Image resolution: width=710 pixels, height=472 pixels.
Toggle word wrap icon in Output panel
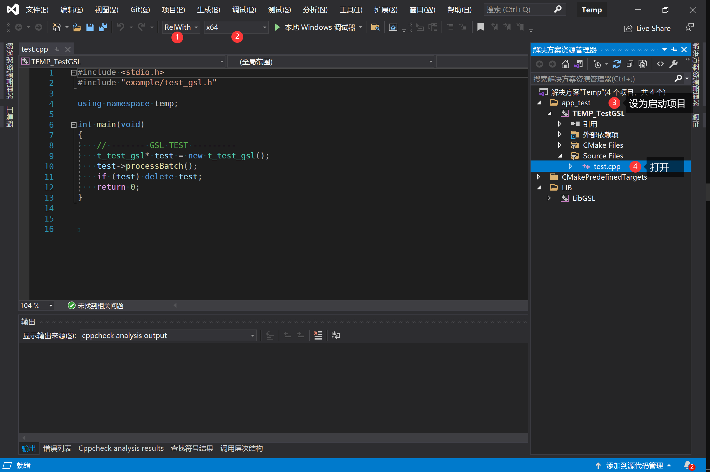coord(336,335)
